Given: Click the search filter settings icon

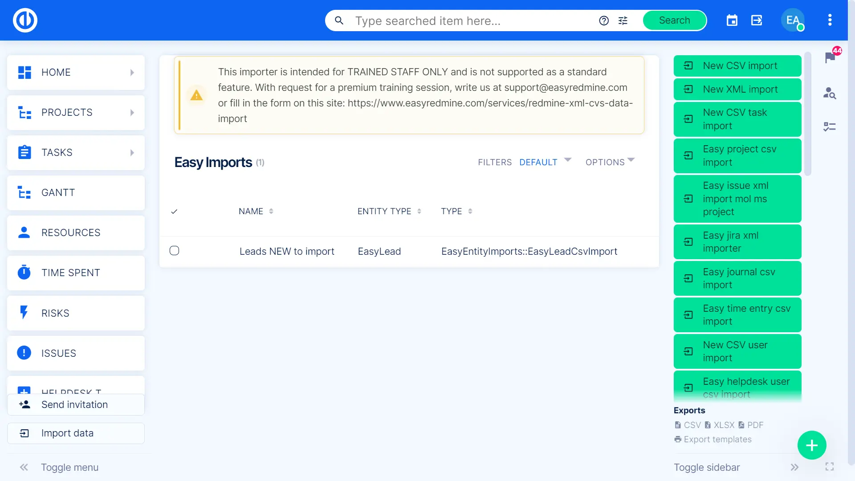Looking at the screenshot, I should tap(623, 20).
